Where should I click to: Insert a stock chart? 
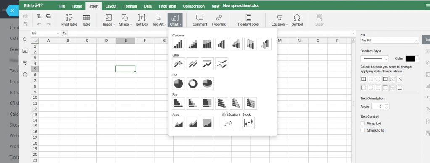point(248,123)
